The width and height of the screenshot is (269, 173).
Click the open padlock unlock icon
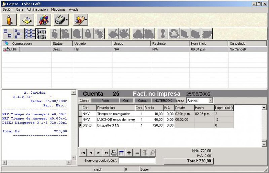tap(55, 34)
